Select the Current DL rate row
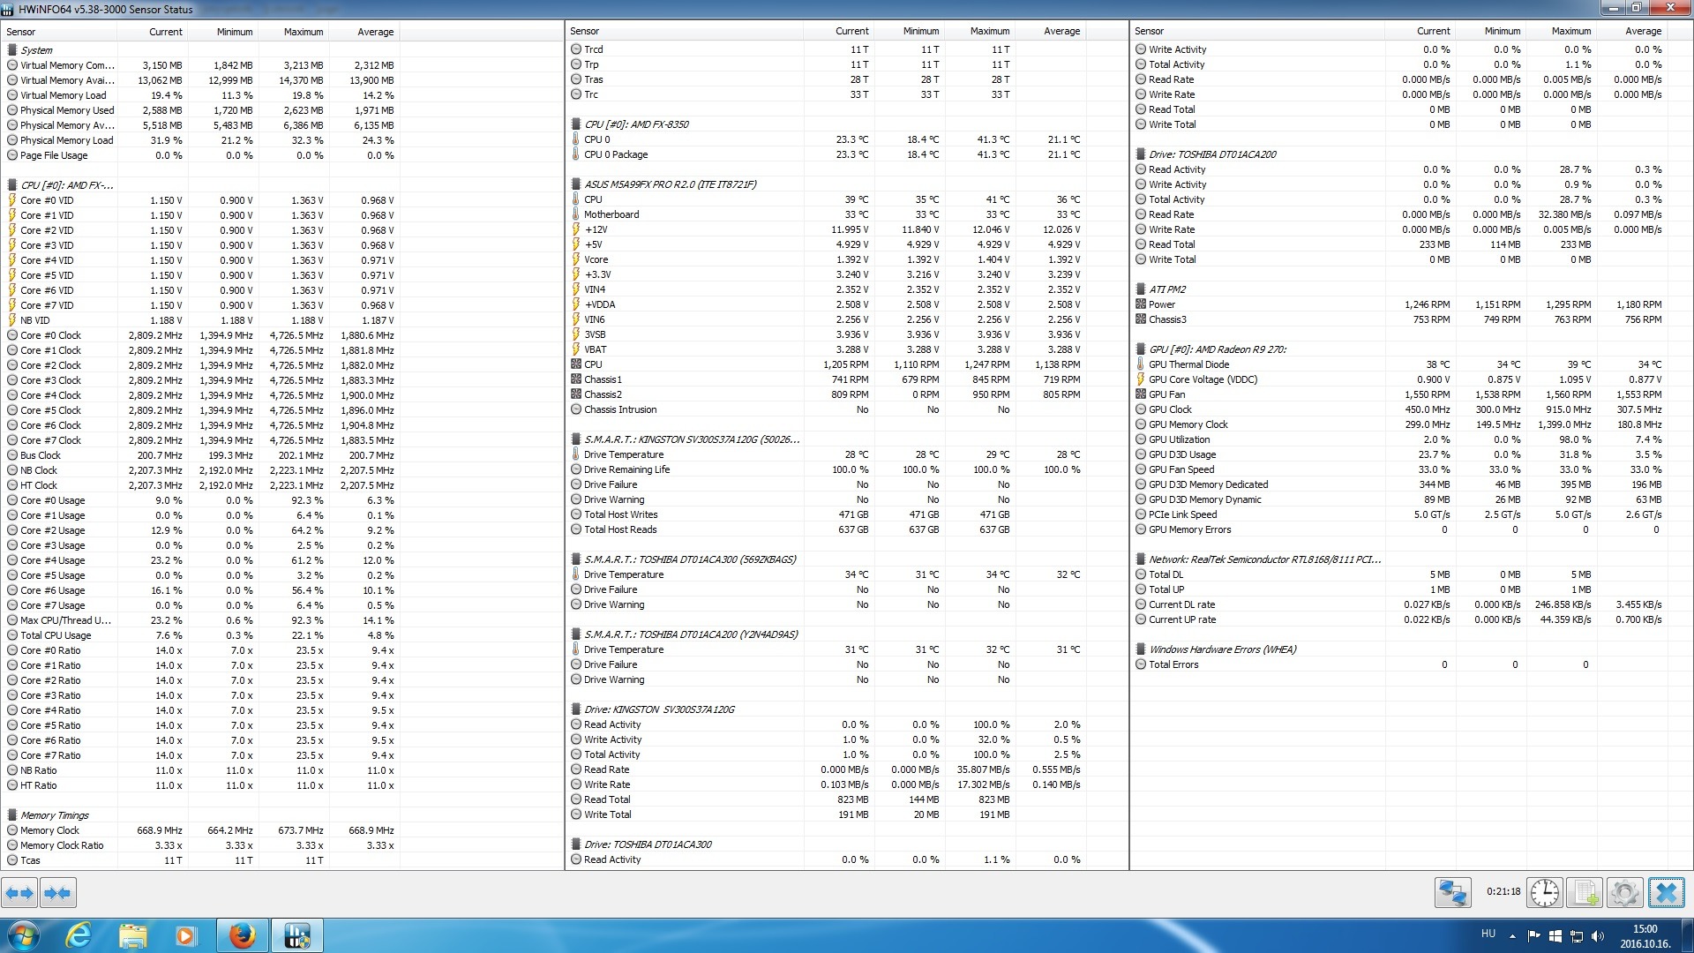 [1401, 604]
